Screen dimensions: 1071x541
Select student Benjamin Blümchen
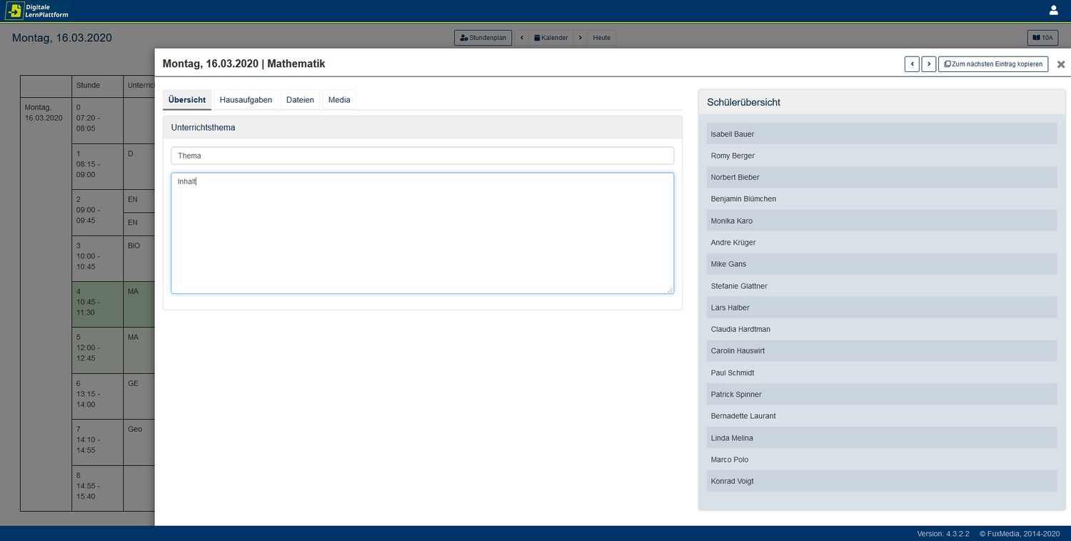(x=882, y=199)
